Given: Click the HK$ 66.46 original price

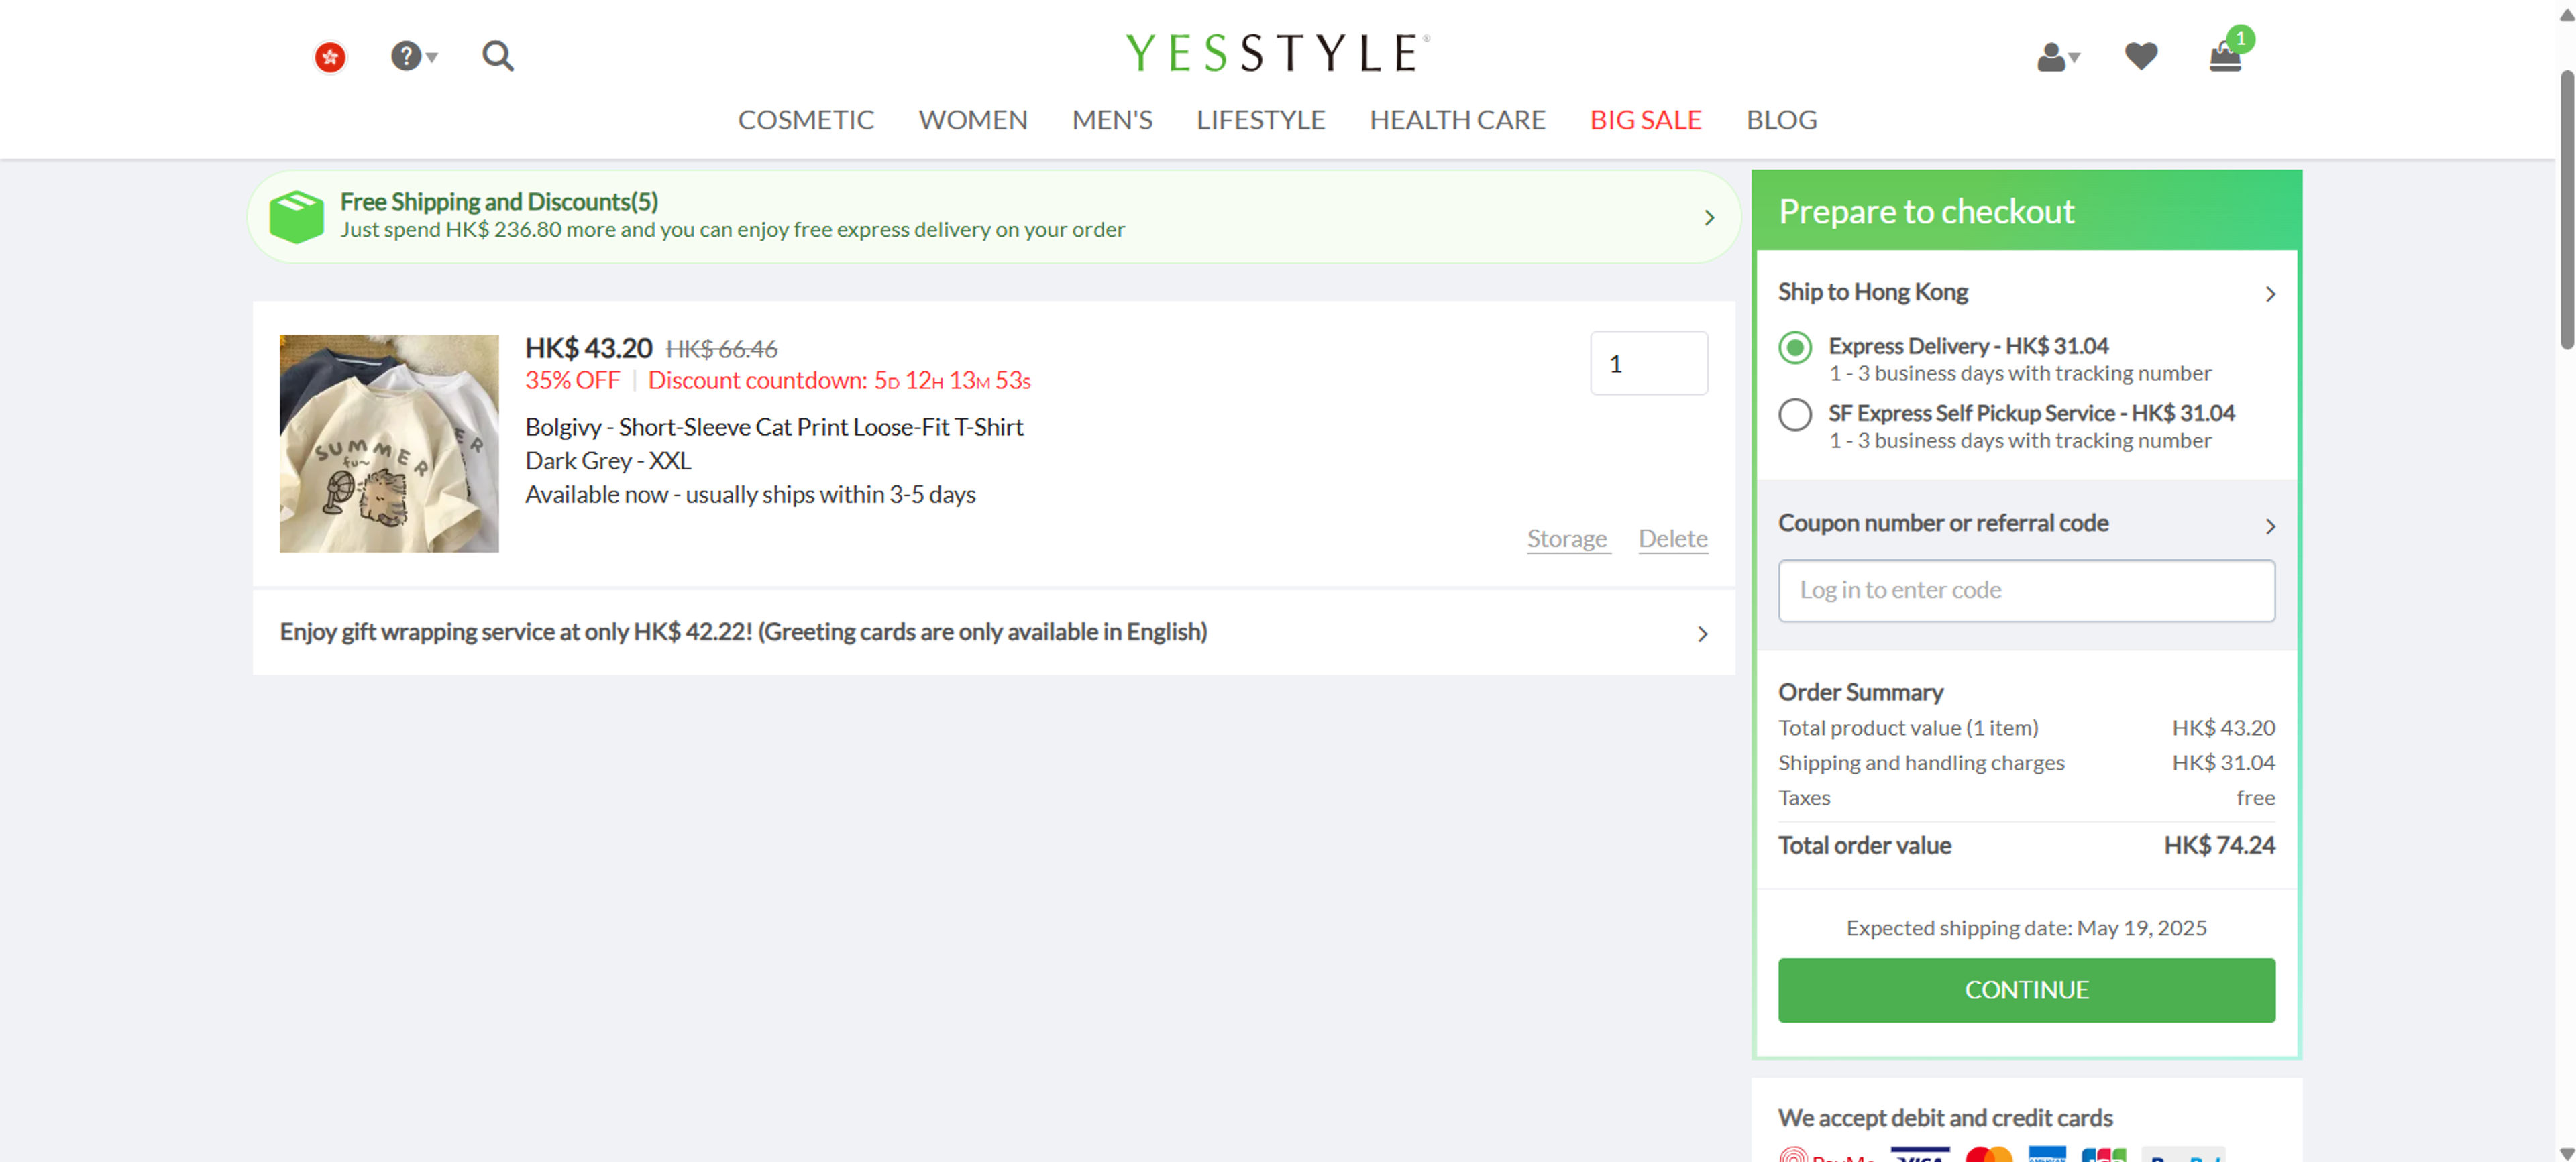Looking at the screenshot, I should click(x=721, y=350).
